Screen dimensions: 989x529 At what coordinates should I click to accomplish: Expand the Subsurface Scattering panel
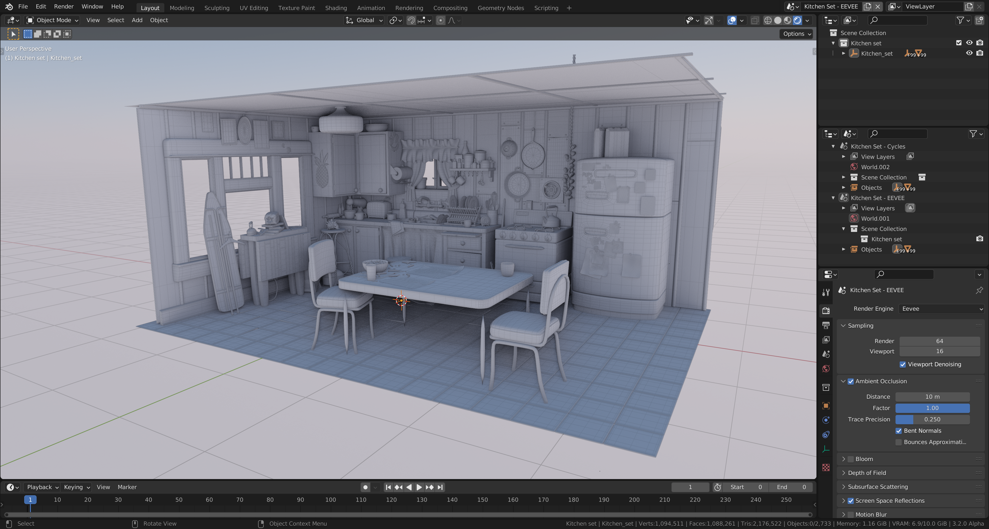[843, 487]
